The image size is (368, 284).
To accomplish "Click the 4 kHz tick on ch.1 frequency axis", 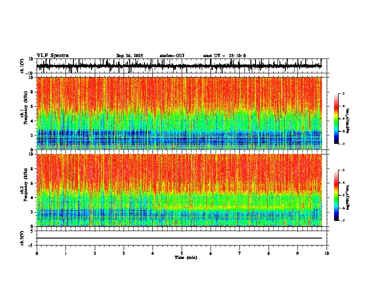I will tap(32, 121).
